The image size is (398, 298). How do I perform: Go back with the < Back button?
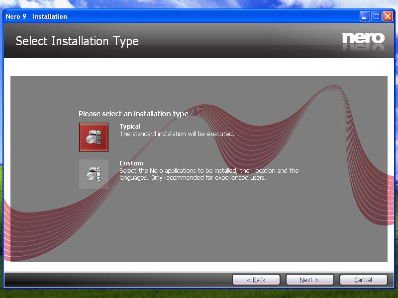(x=256, y=280)
